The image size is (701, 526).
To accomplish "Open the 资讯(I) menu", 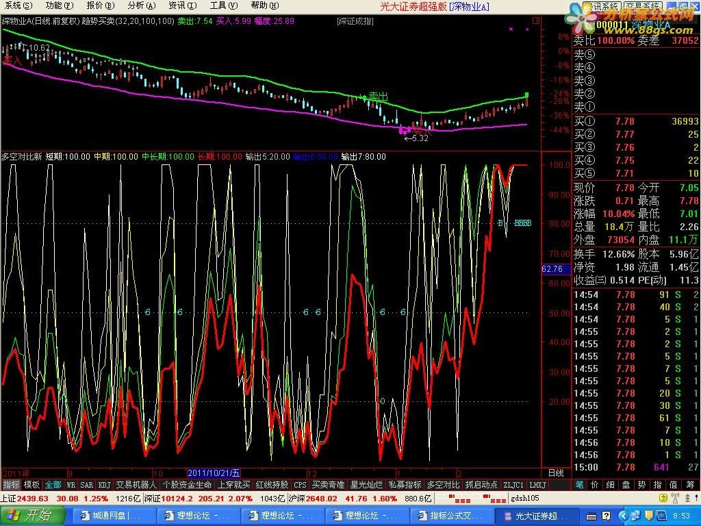I will coord(182,5).
